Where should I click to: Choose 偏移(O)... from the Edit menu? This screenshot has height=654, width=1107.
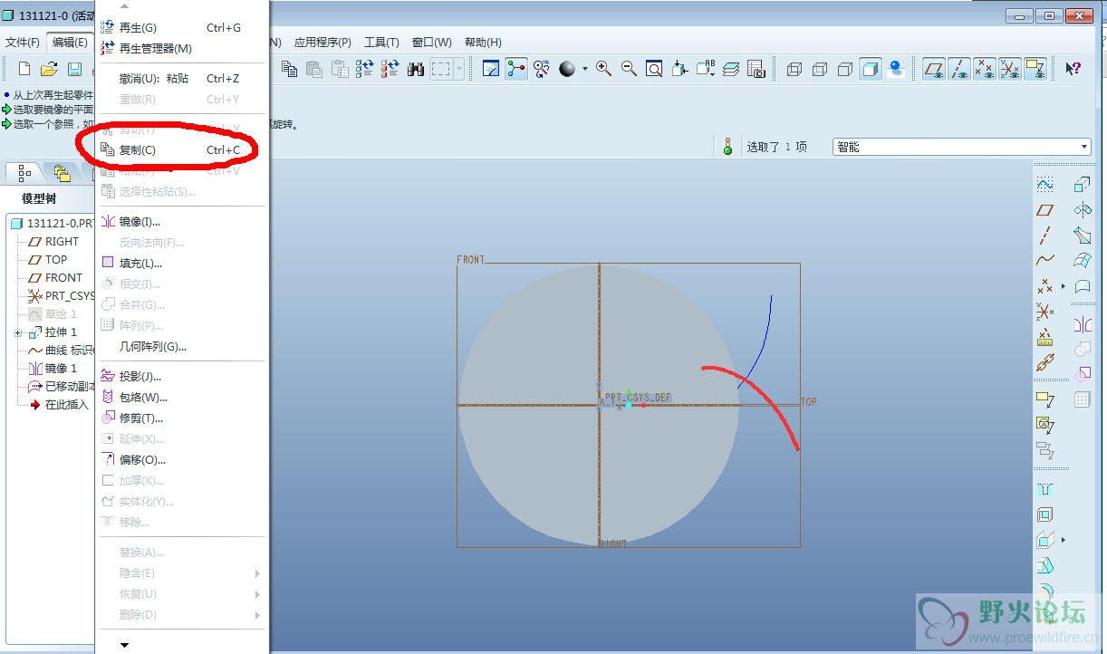tap(180, 460)
